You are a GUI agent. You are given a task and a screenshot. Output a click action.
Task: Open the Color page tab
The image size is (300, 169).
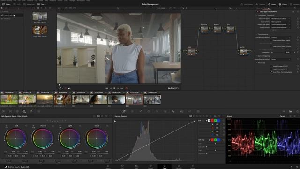click(165, 167)
